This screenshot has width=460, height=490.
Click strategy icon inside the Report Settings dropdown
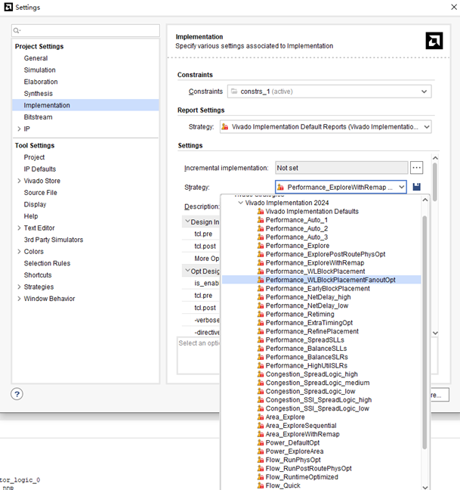coord(224,127)
